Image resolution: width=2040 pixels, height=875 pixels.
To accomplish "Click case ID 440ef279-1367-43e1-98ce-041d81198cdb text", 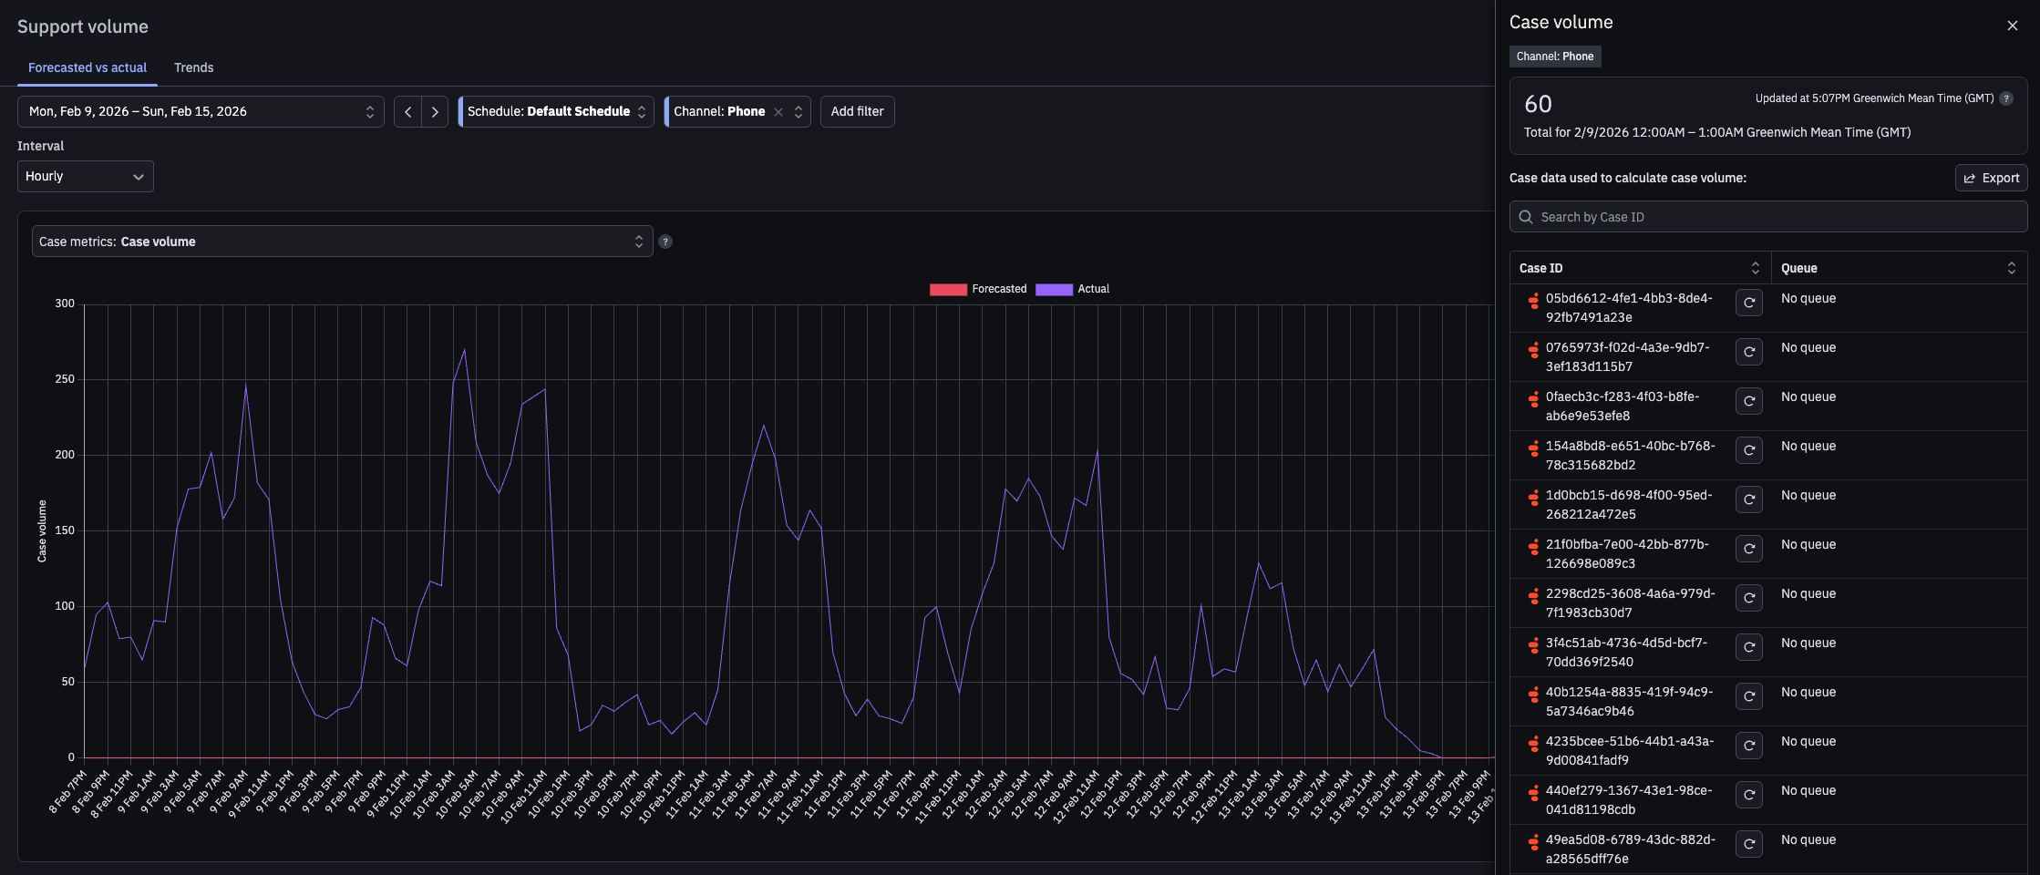I will pyautogui.click(x=1629, y=800).
